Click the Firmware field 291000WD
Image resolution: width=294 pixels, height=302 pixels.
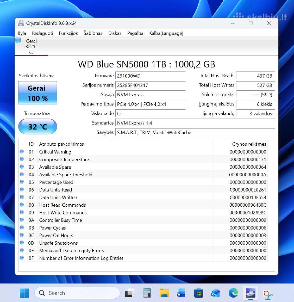point(150,76)
